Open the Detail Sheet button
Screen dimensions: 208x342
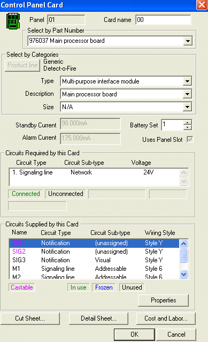[98, 318]
